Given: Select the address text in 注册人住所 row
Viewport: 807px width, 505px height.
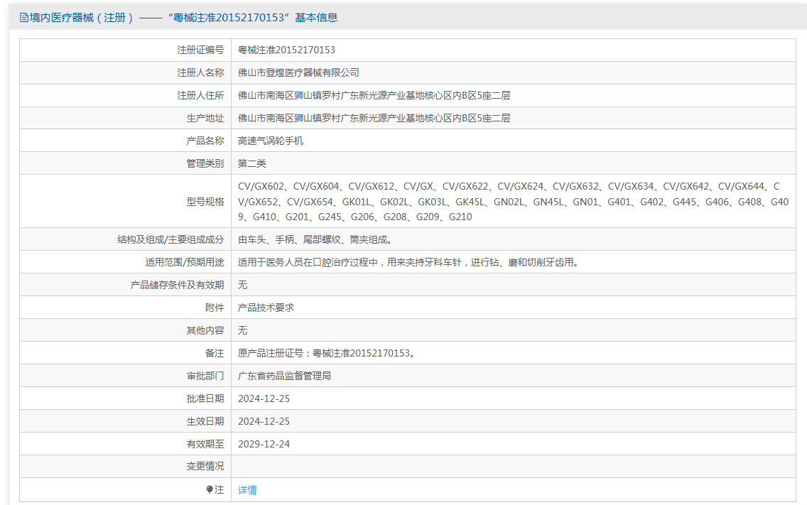Looking at the screenshot, I should 374,95.
